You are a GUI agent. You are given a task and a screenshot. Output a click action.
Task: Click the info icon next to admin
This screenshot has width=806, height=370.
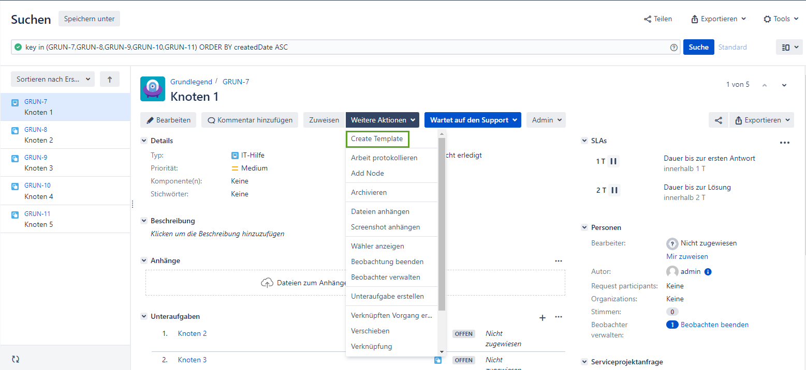coord(708,272)
